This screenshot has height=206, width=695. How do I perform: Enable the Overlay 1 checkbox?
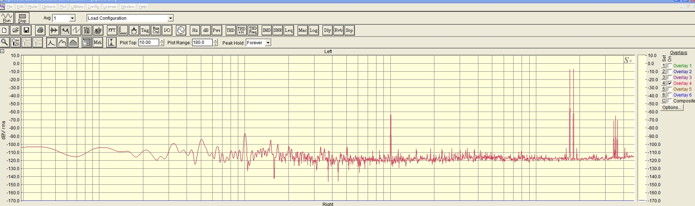point(670,66)
